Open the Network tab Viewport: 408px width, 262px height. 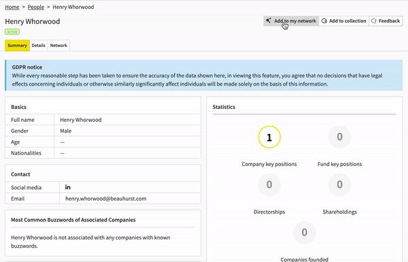click(58, 46)
